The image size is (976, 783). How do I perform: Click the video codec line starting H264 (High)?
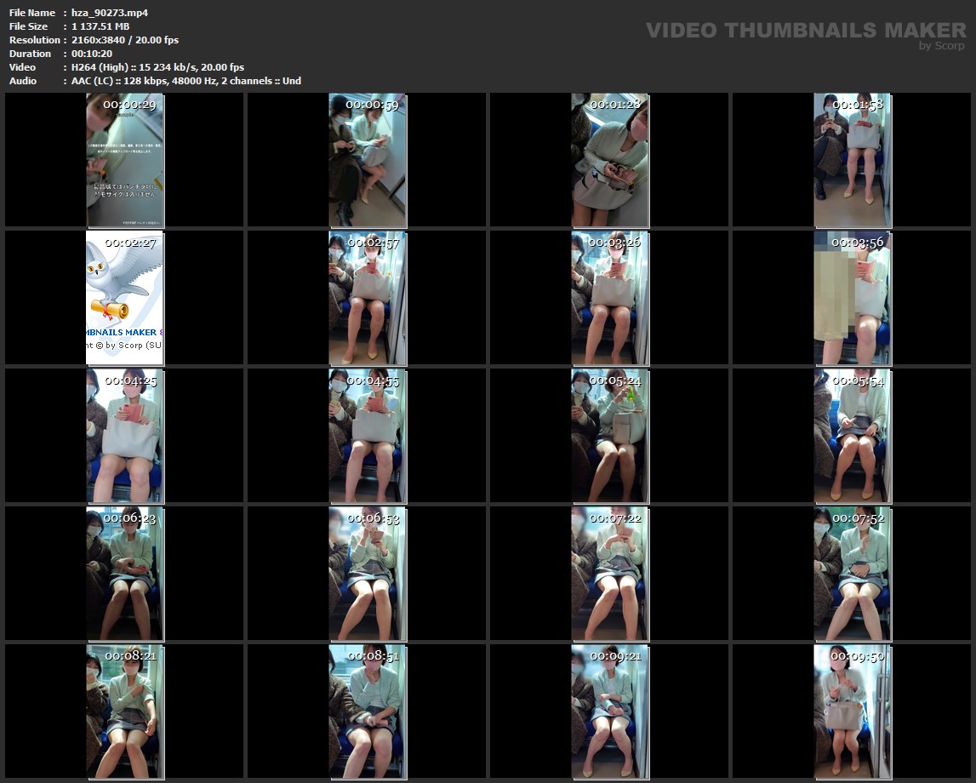point(157,67)
